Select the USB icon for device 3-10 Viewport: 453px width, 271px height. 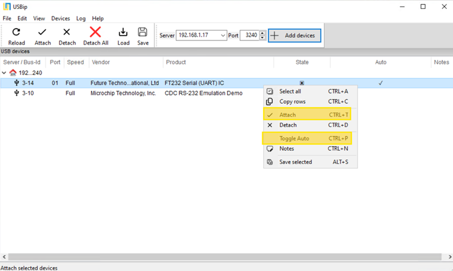17,93
